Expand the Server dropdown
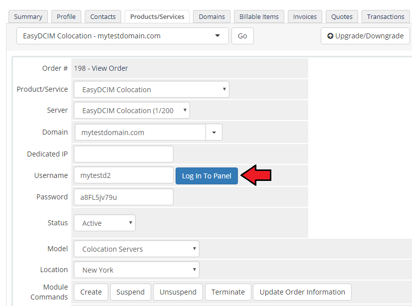This screenshot has width=412, height=306. pyautogui.click(x=132, y=111)
